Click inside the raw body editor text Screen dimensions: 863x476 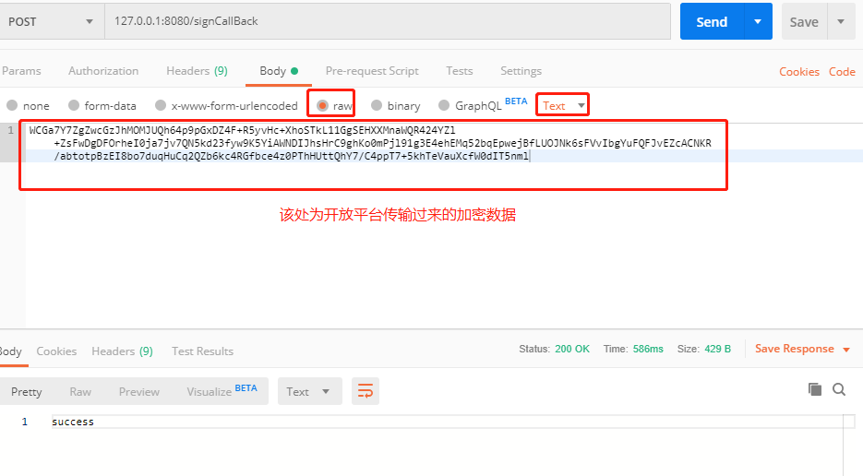click(x=370, y=143)
